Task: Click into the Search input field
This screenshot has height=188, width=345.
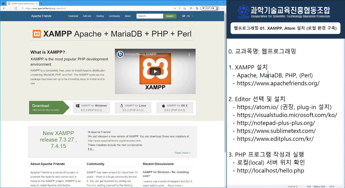Action: point(150,16)
